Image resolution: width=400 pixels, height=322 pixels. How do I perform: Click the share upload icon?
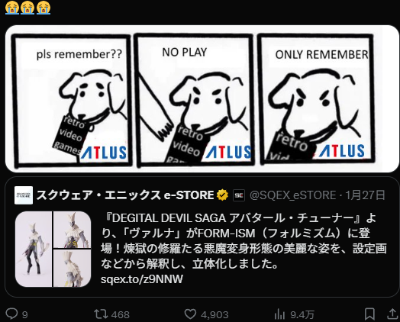click(x=392, y=314)
